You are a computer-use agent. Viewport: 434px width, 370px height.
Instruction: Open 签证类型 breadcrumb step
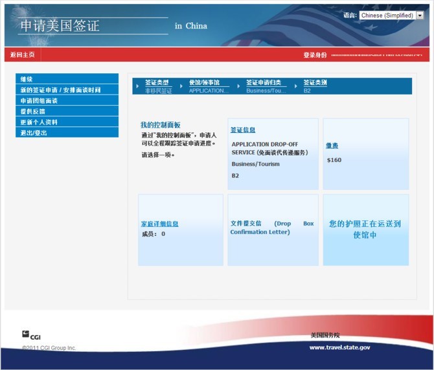point(157,82)
